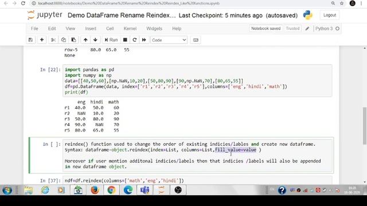The image size is (367, 206).
Task: Open the command palette keyboard icon
Action: [196, 40]
